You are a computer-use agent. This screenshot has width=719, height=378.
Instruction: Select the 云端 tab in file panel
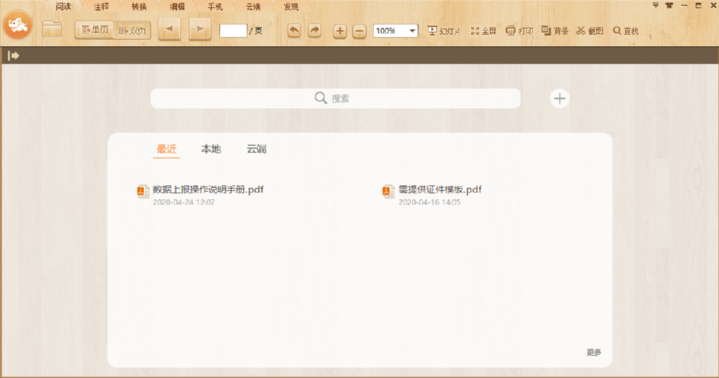[257, 149]
